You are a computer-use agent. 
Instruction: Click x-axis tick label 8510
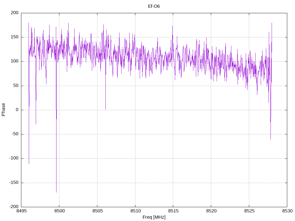point(135,211)
